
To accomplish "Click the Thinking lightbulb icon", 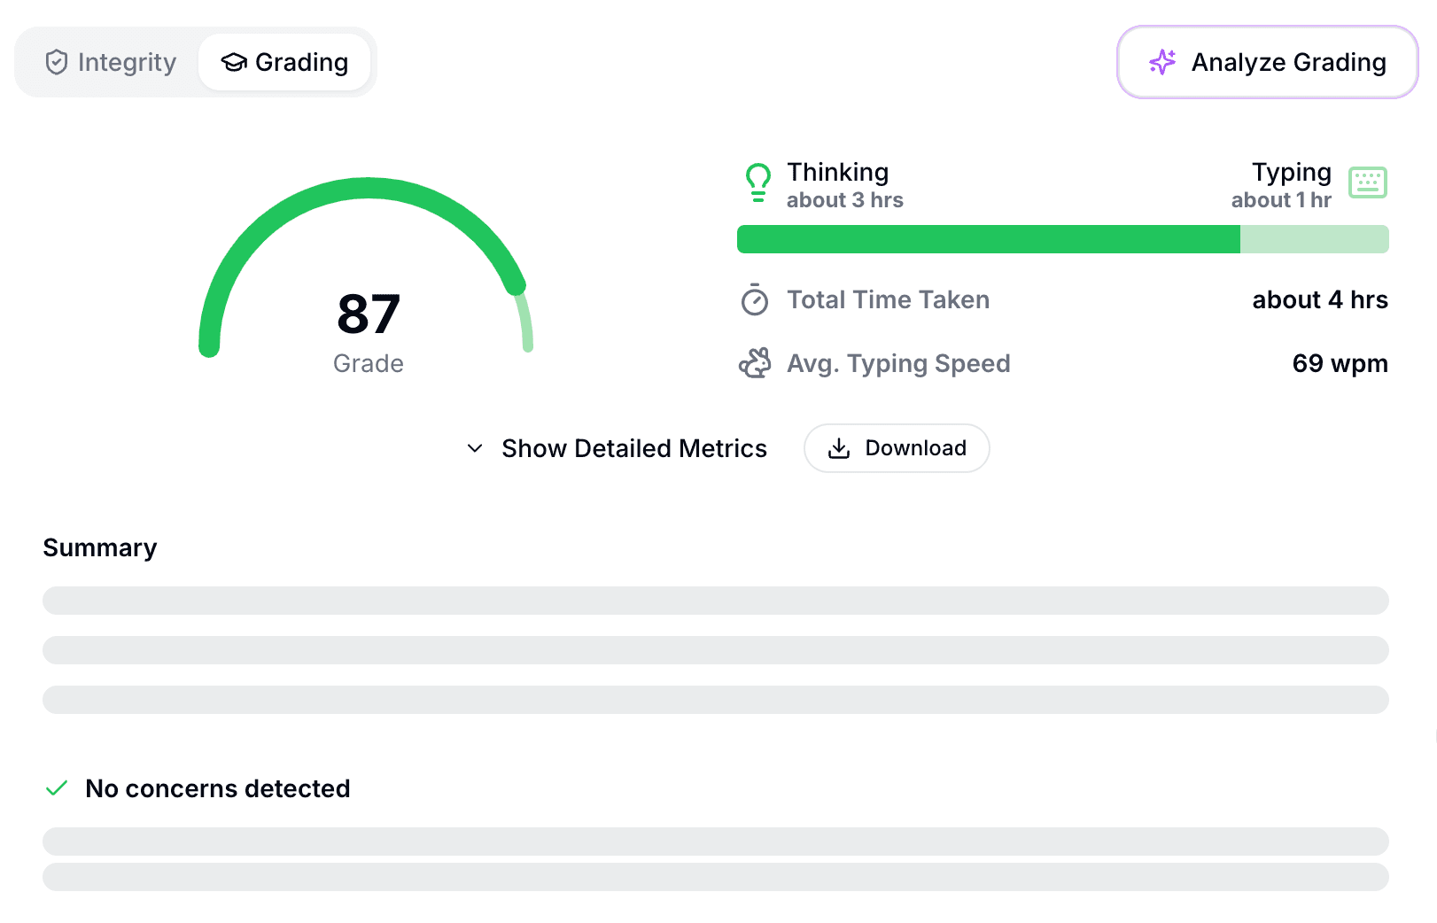I will coord(758,182).
